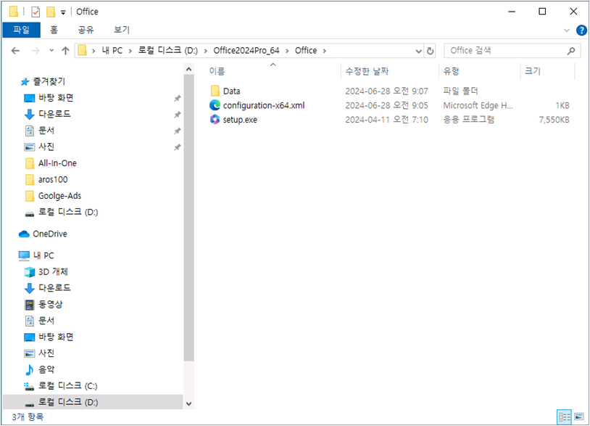Switch to large icons view layout
590x426 pixels.
[x=579, y=417]
